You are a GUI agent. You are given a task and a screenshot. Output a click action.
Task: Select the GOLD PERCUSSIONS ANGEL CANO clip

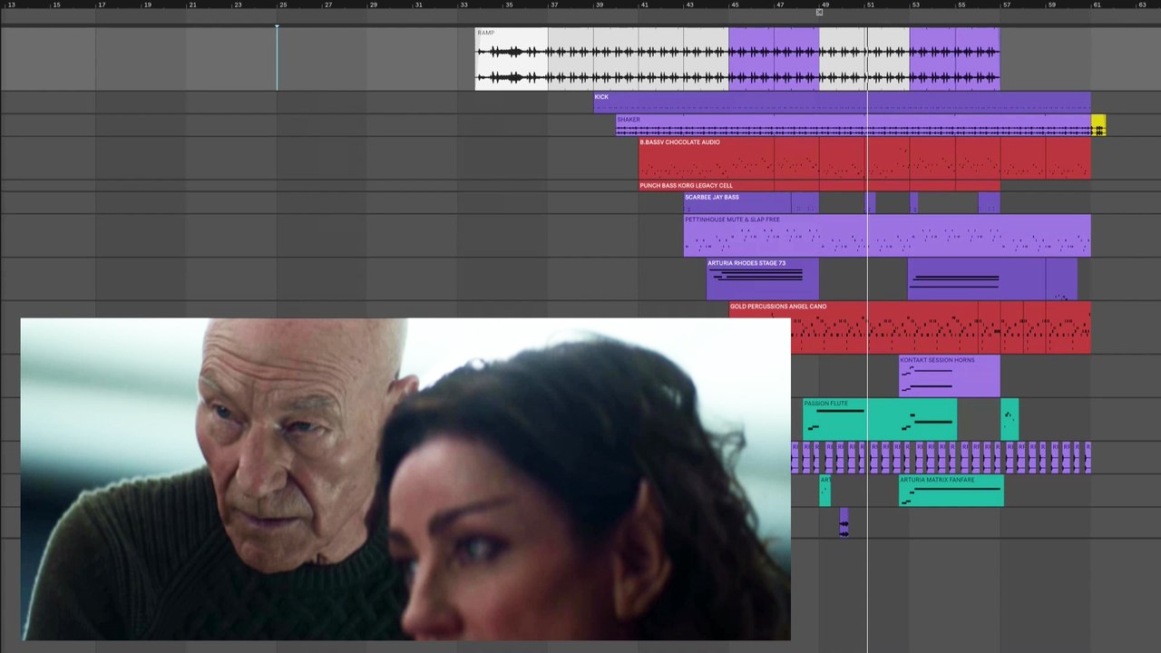(910, 327)
